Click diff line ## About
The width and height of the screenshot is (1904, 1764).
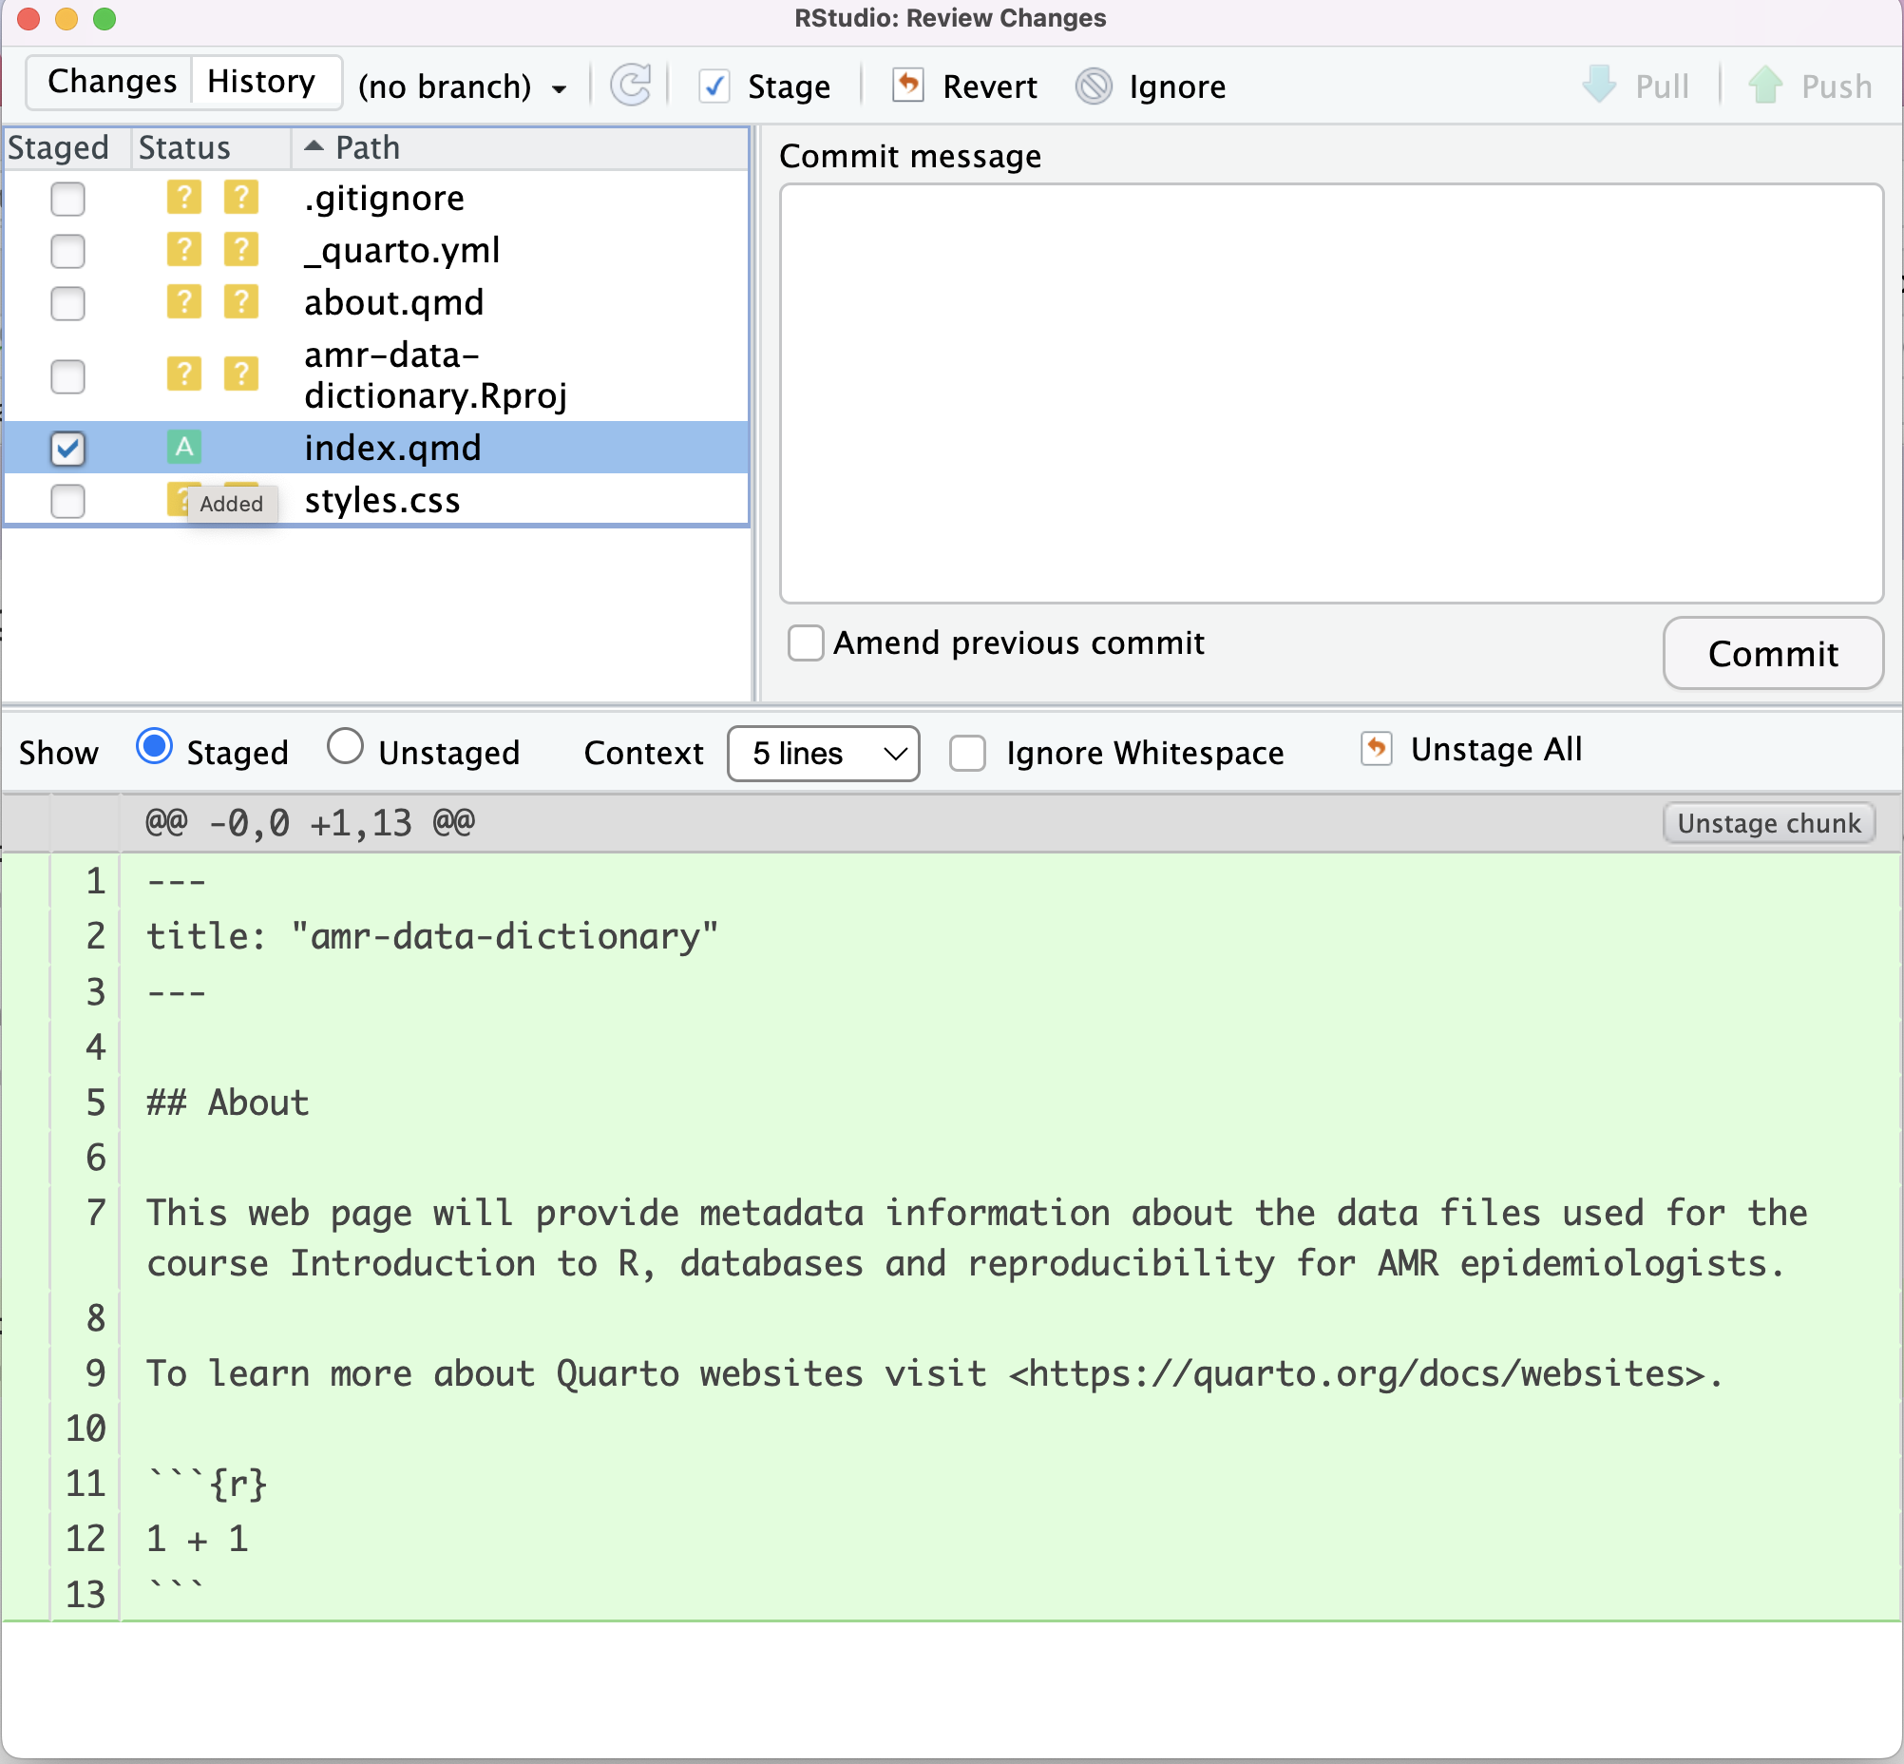coord(227,1102)
